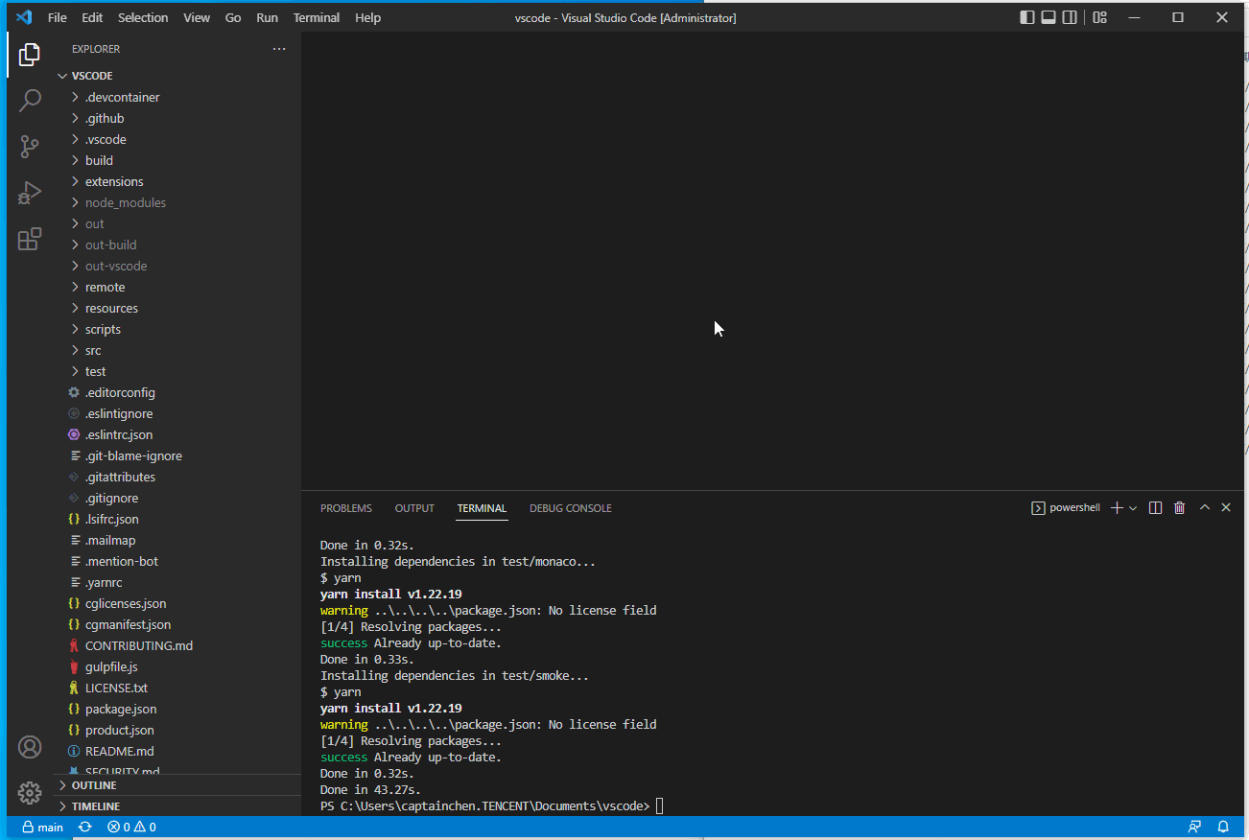The width and height of the screenshot is (1249, 840).
Task: Kill terminal using trash icon
Action: [1180, 508]
